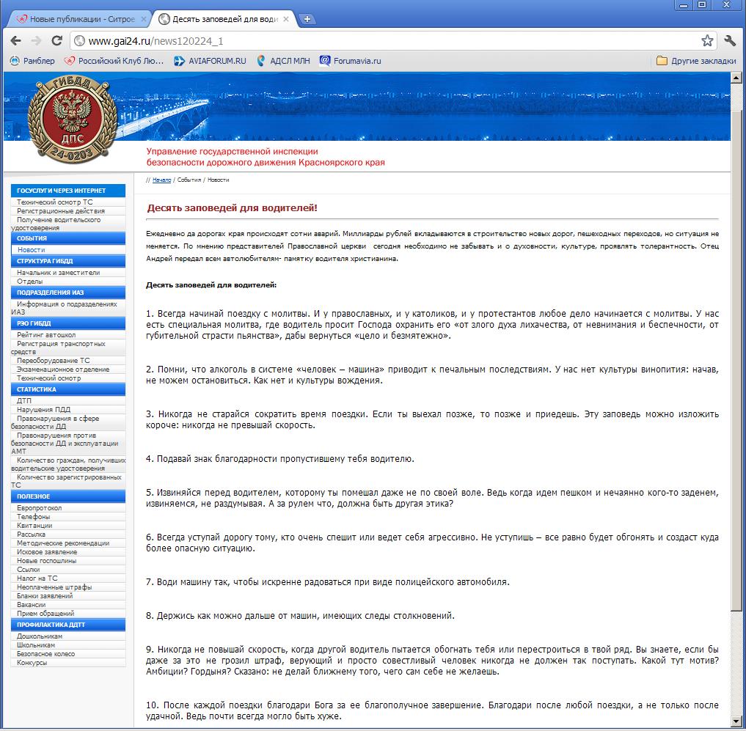The height and width of the screenshot is (731, 746).
Task: Open the 'Квитанции' link
Action: pyautogui.click(x=34, y=526)
